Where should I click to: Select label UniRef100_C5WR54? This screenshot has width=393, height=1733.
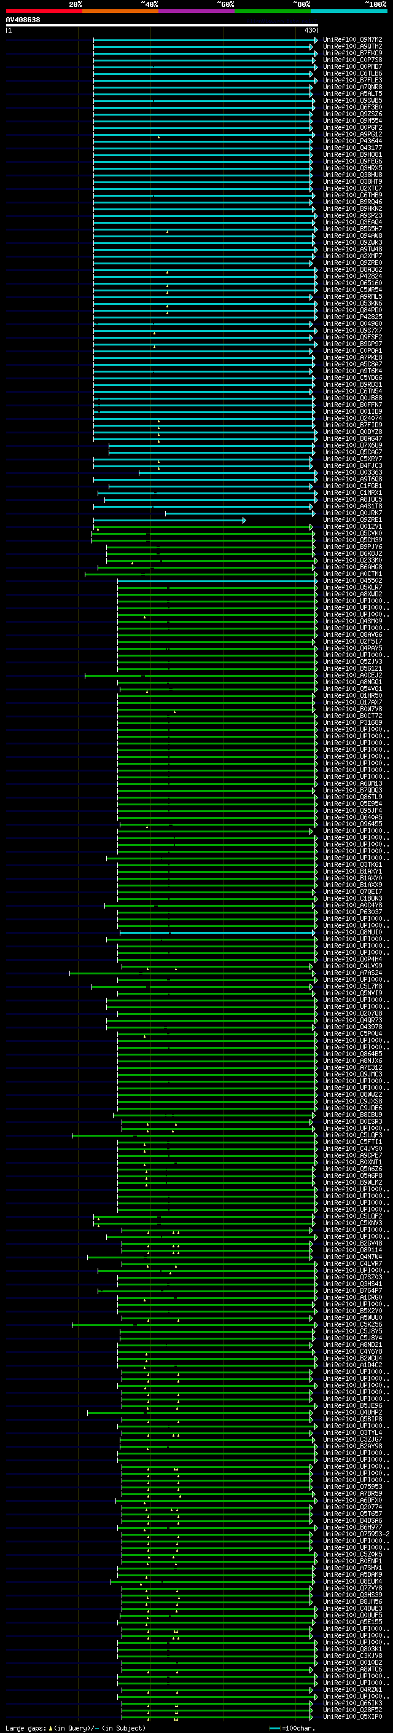[352, 290]
